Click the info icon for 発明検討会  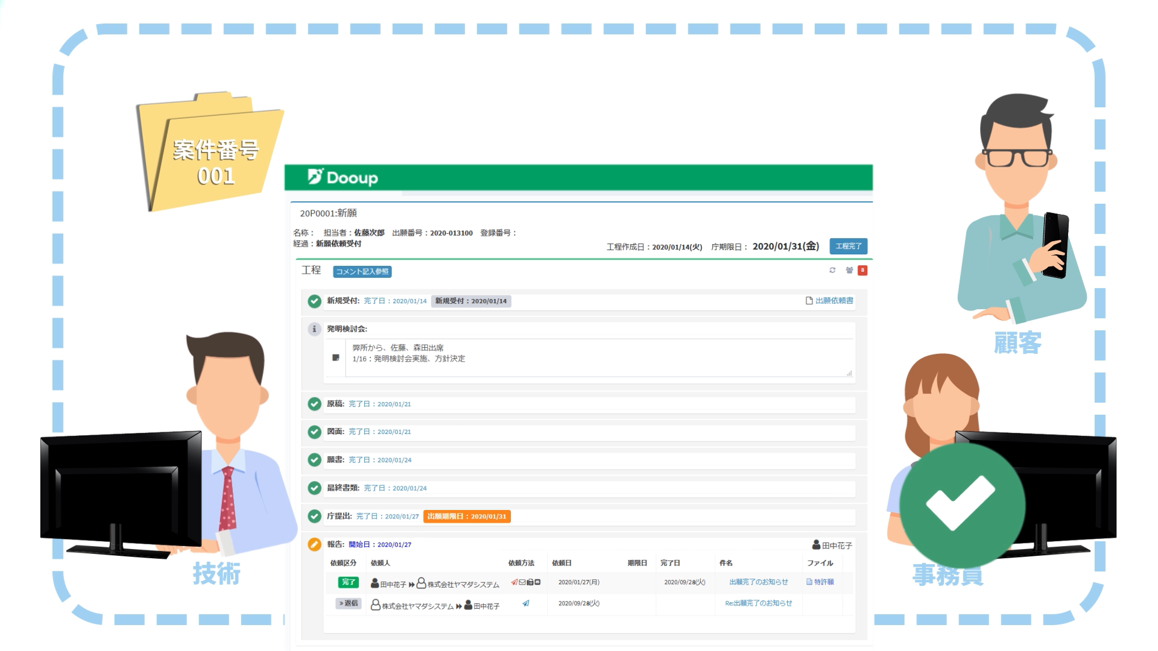tap(314, 329)
